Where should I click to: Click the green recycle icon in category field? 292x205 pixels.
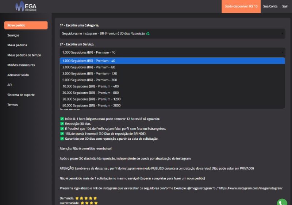click(x=148, y=34)
